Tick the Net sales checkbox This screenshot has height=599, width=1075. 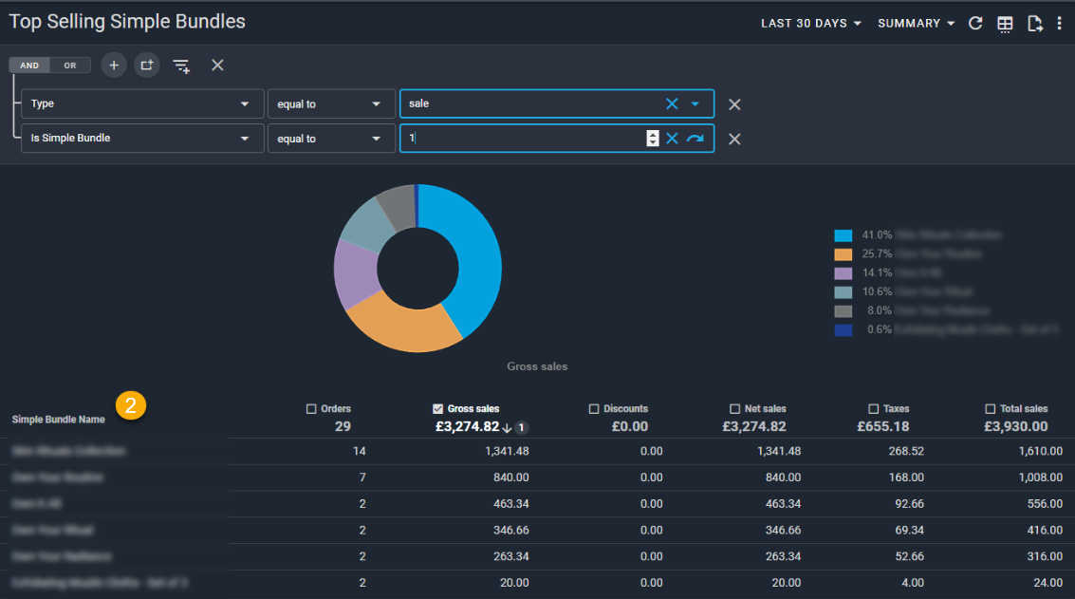click(x=734, y=409)
